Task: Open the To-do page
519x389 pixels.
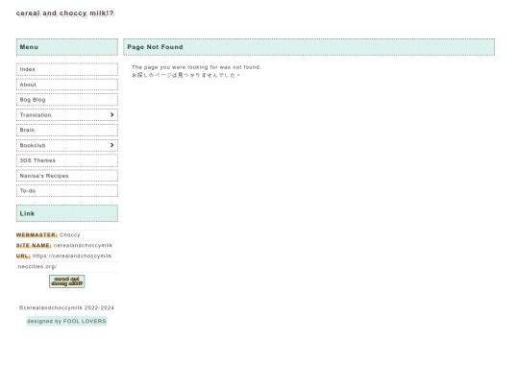Action: [67, 191]
